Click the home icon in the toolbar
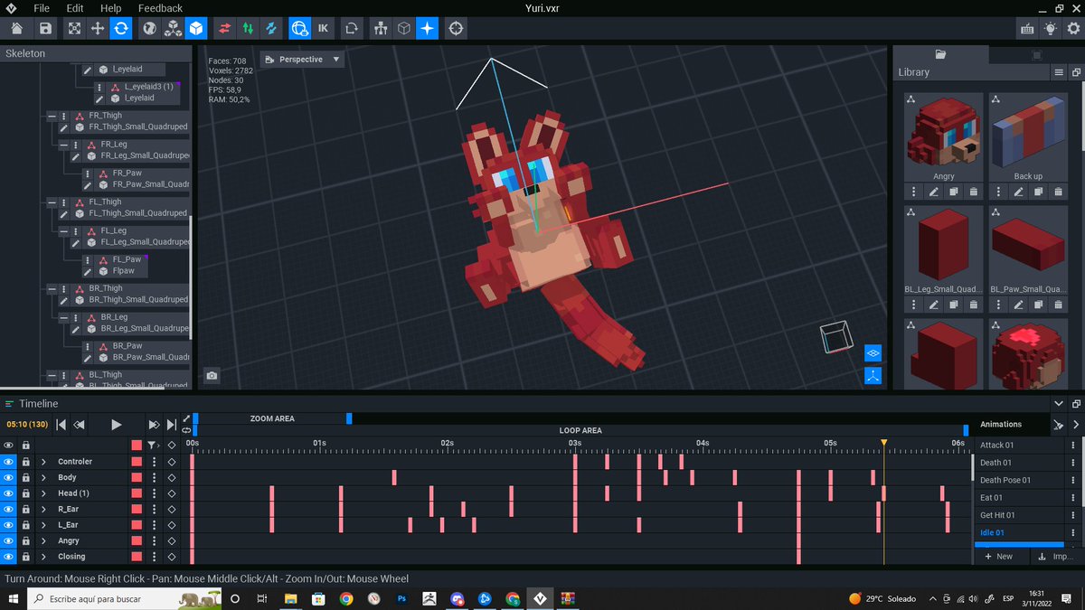 tap(17, 28)
